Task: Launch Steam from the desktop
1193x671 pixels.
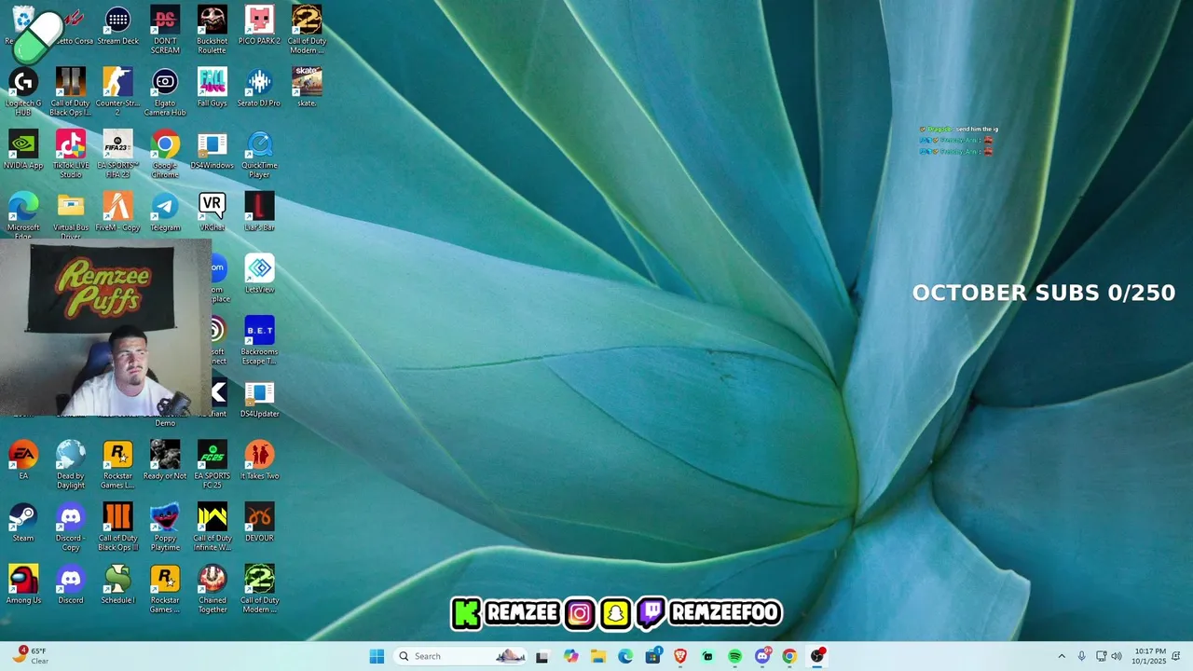Action: (23, 523)
